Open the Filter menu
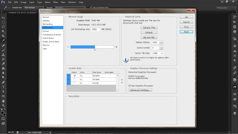This screenshot has height=134, width=238. (55, 2)
